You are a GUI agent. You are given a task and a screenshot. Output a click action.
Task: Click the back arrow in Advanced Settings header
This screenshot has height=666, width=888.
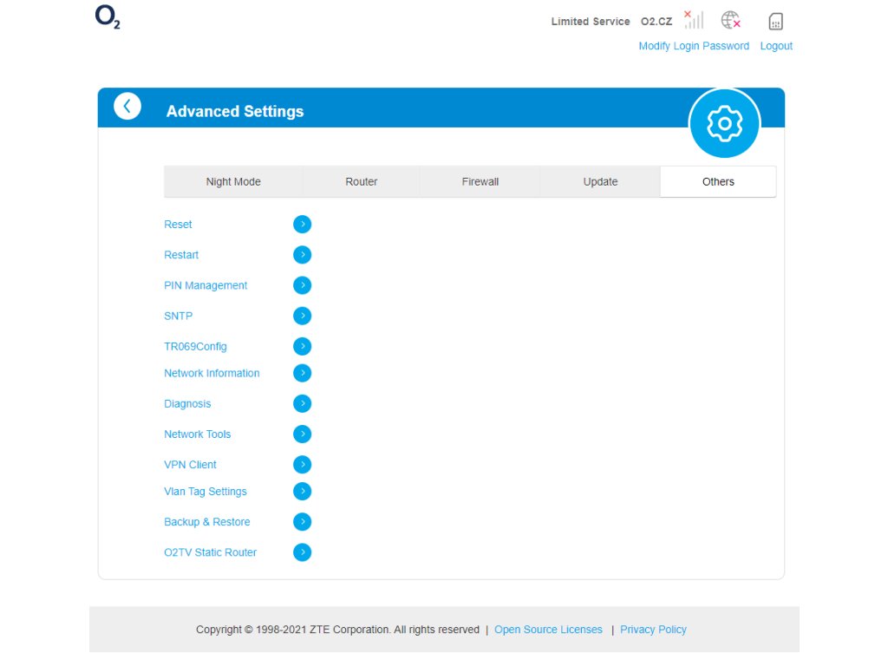(x=127, y=107)
